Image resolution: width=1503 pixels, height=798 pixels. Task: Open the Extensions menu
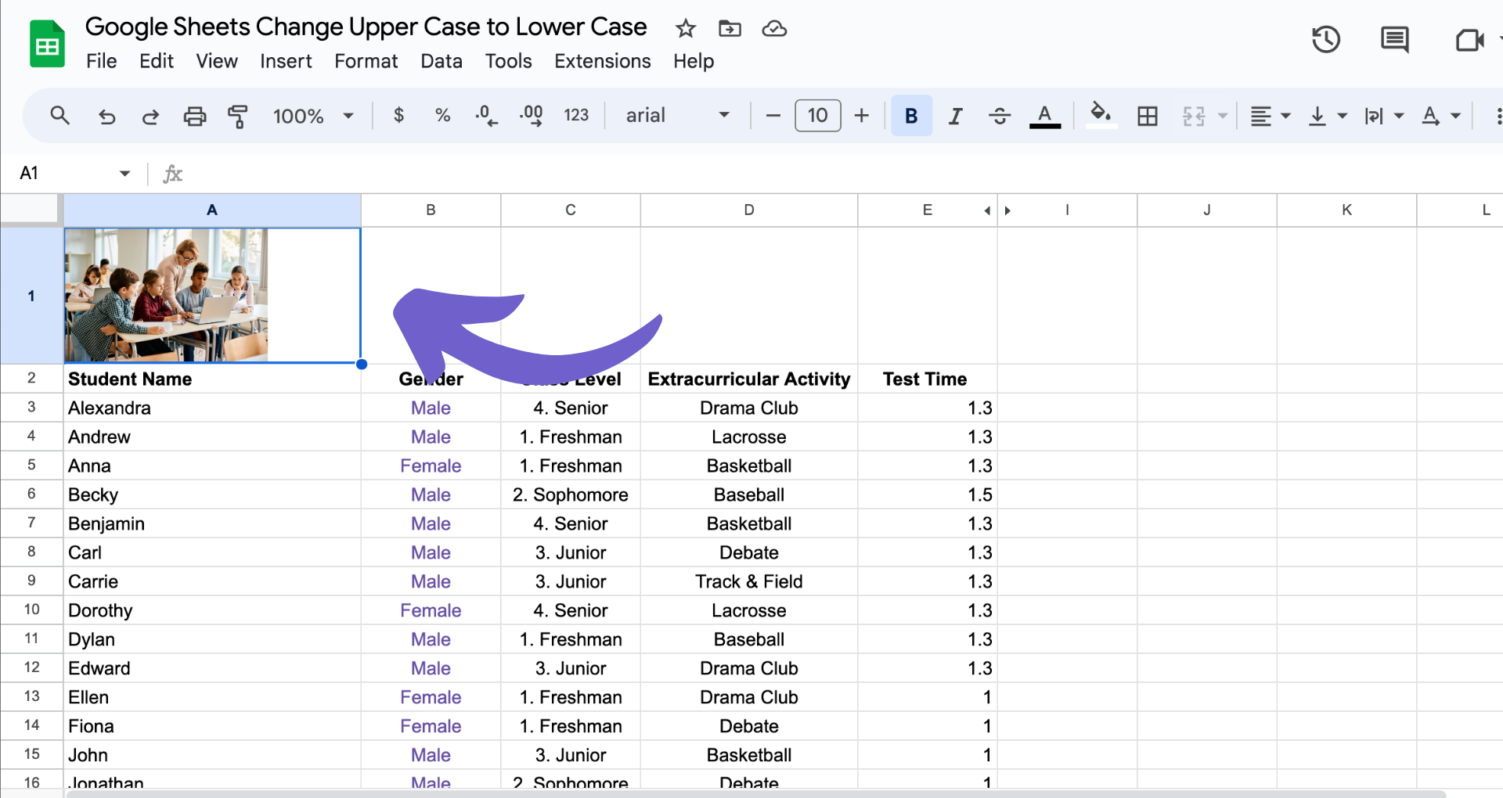click(602, 61)
